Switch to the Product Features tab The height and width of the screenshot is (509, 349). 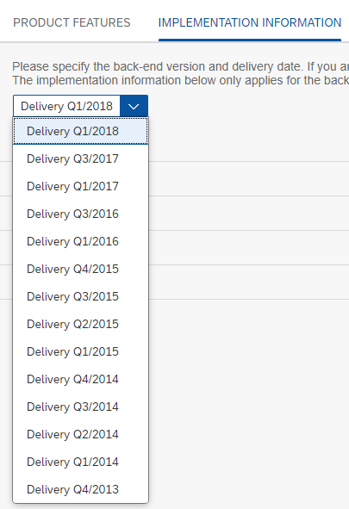pos(72,22)
